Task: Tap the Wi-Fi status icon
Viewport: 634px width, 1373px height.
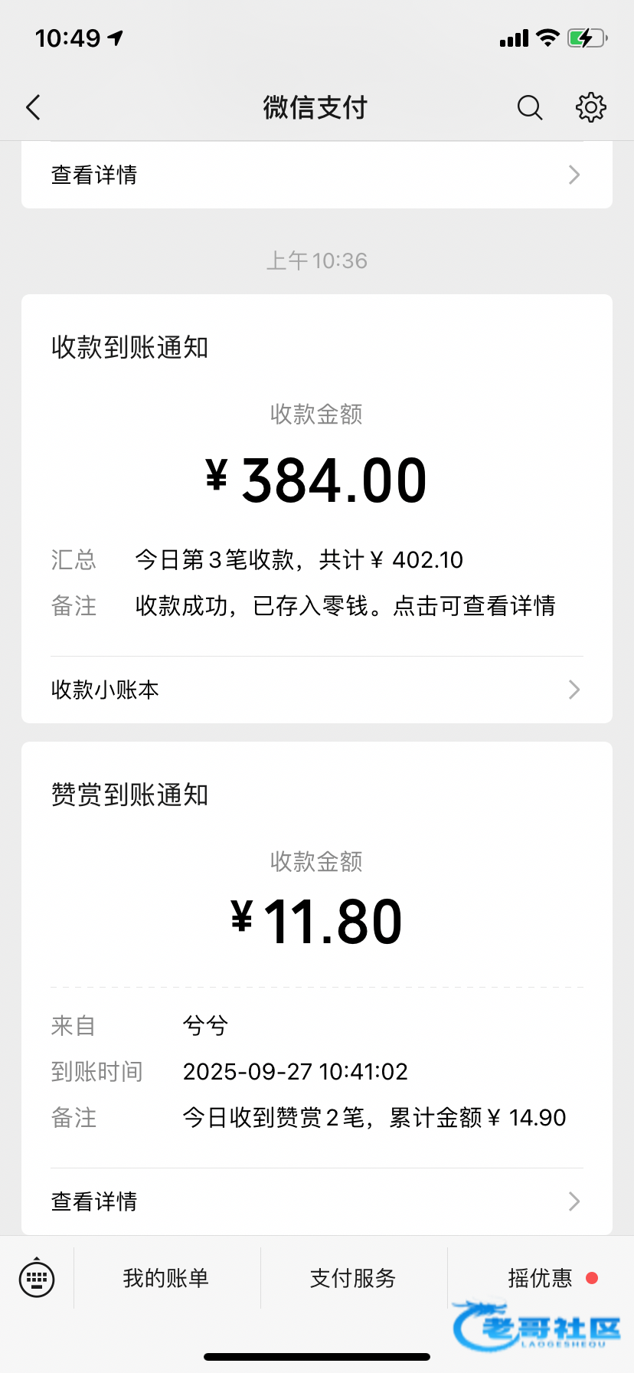Action: tap(547, 38)
